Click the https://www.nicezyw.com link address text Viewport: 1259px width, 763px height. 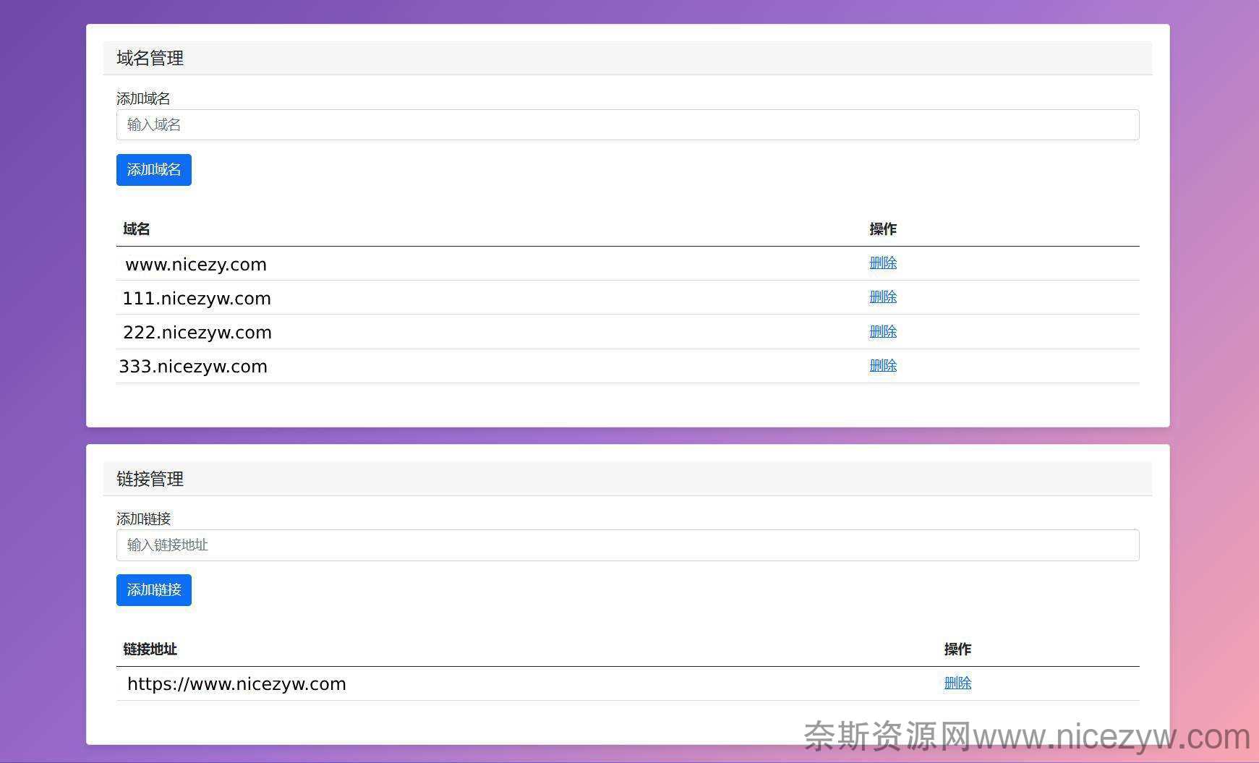click(x=236, y=684)
